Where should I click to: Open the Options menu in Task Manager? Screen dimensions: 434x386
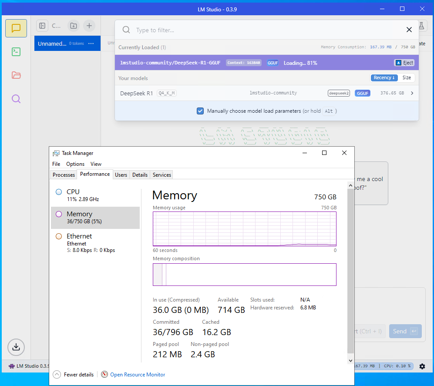pos(75,164)
